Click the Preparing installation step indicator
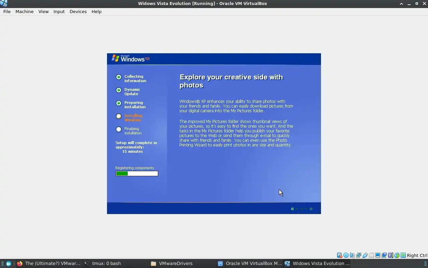The image size is (428, 268). click(119, 103)
